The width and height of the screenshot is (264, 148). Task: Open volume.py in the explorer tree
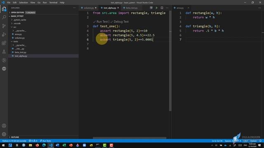pyautogui.click(x=20, y=38)
